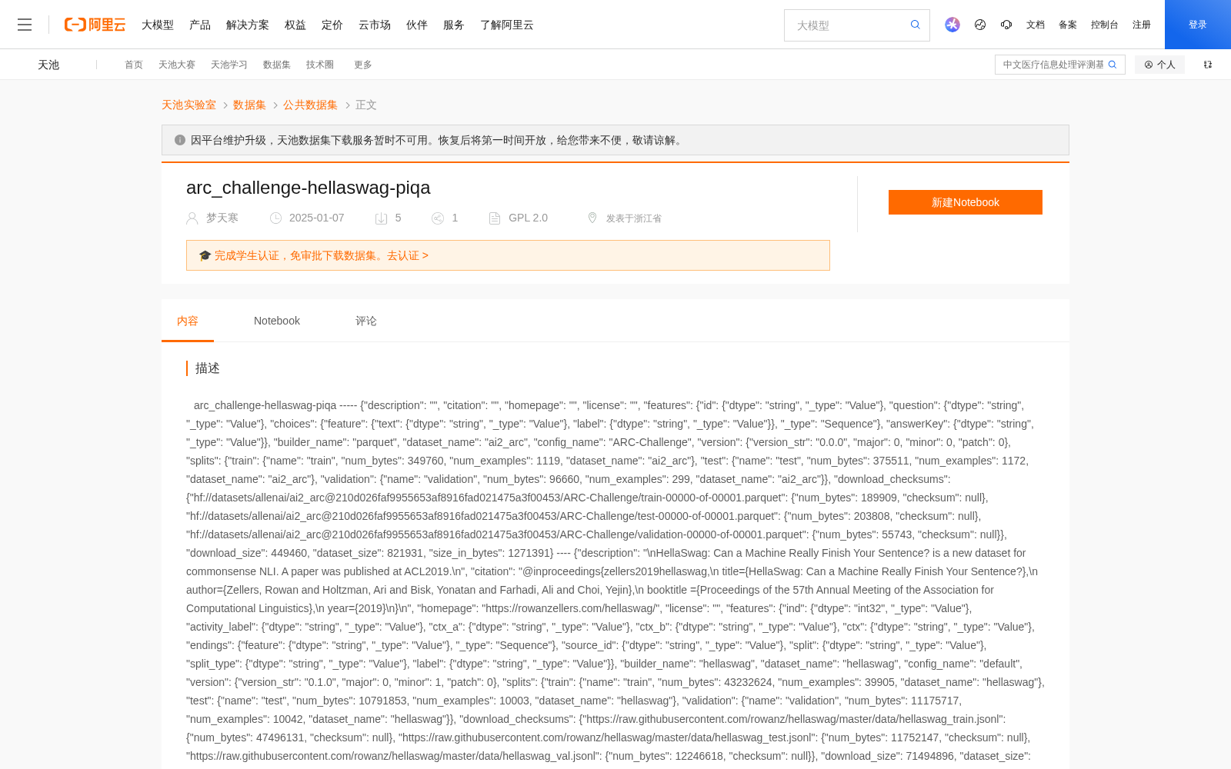Click 数据集 breadcrumb link
1231x769 pixels.
(x=249, y=105)
